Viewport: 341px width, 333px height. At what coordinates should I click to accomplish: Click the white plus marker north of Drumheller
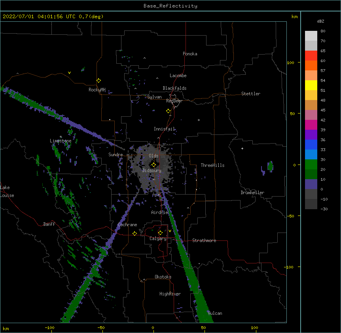(x=242, y=148)
